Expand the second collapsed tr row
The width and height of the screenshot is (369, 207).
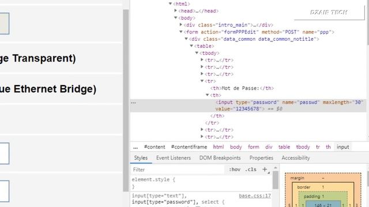[x=202, y=67]
